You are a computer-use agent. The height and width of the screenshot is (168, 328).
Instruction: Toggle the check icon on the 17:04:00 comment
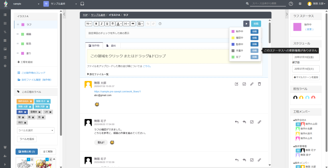pos(252,122)
